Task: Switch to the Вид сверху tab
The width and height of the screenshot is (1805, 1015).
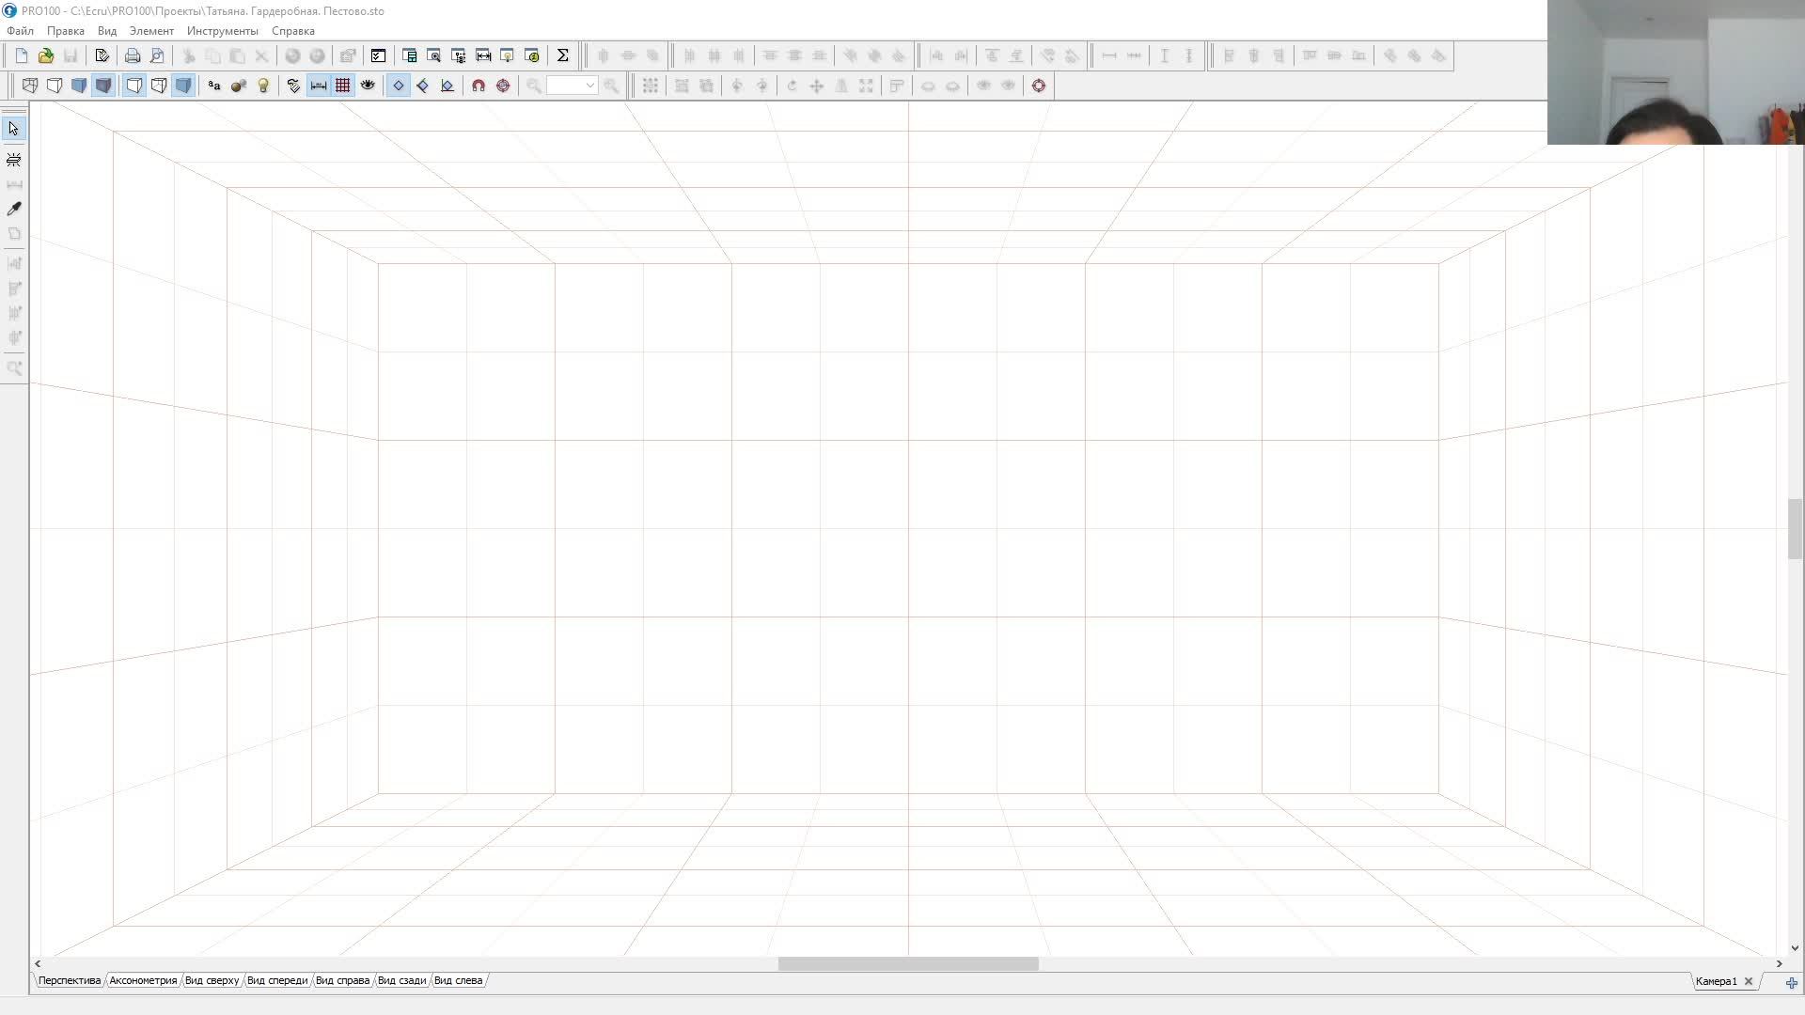Action: (212, 980)
